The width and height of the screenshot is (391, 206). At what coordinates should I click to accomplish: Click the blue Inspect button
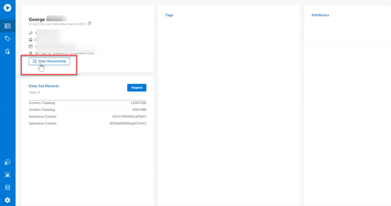(x=137, y=88)
